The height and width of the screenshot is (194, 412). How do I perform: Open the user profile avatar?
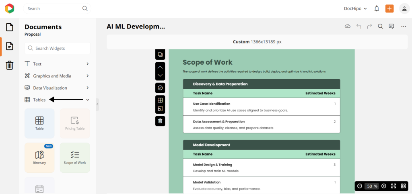[x=404, y=9]
